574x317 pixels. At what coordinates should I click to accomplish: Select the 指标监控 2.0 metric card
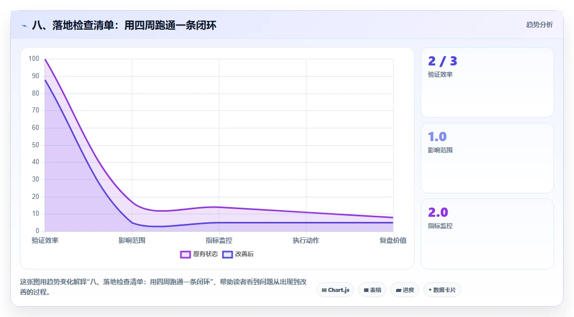point(487,234)
